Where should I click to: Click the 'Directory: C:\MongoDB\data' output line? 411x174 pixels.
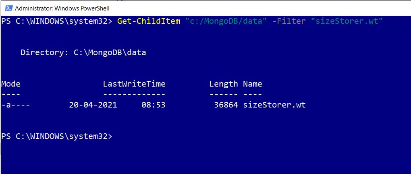pos(83,52)
